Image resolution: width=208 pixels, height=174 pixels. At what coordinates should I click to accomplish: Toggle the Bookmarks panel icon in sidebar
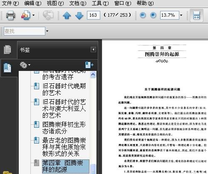point(7,68)
